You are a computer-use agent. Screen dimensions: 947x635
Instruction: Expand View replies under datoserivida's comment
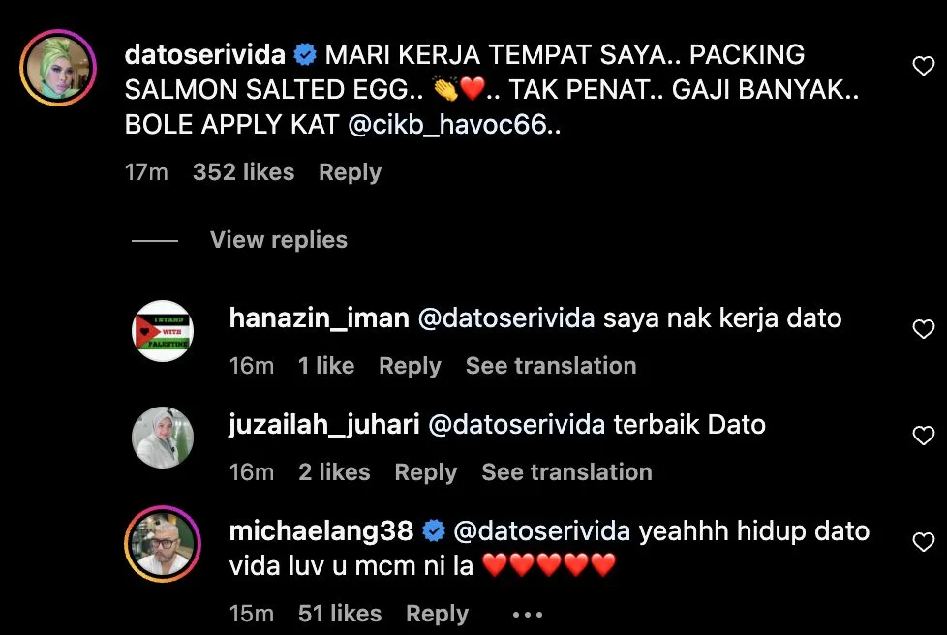(x=279, y=240)
